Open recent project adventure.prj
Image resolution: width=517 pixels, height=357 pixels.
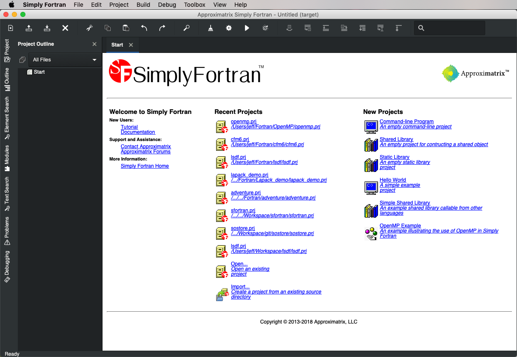(246, 193)
